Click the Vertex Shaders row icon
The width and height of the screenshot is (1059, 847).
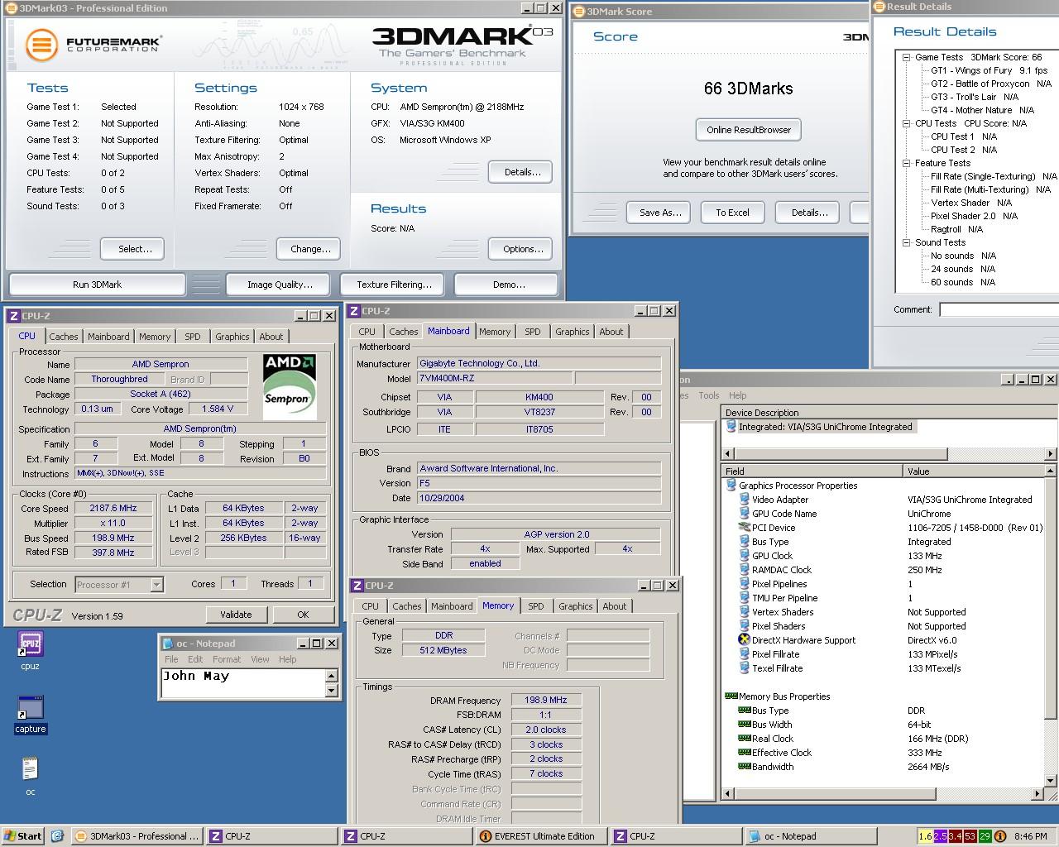pos(744,612)
